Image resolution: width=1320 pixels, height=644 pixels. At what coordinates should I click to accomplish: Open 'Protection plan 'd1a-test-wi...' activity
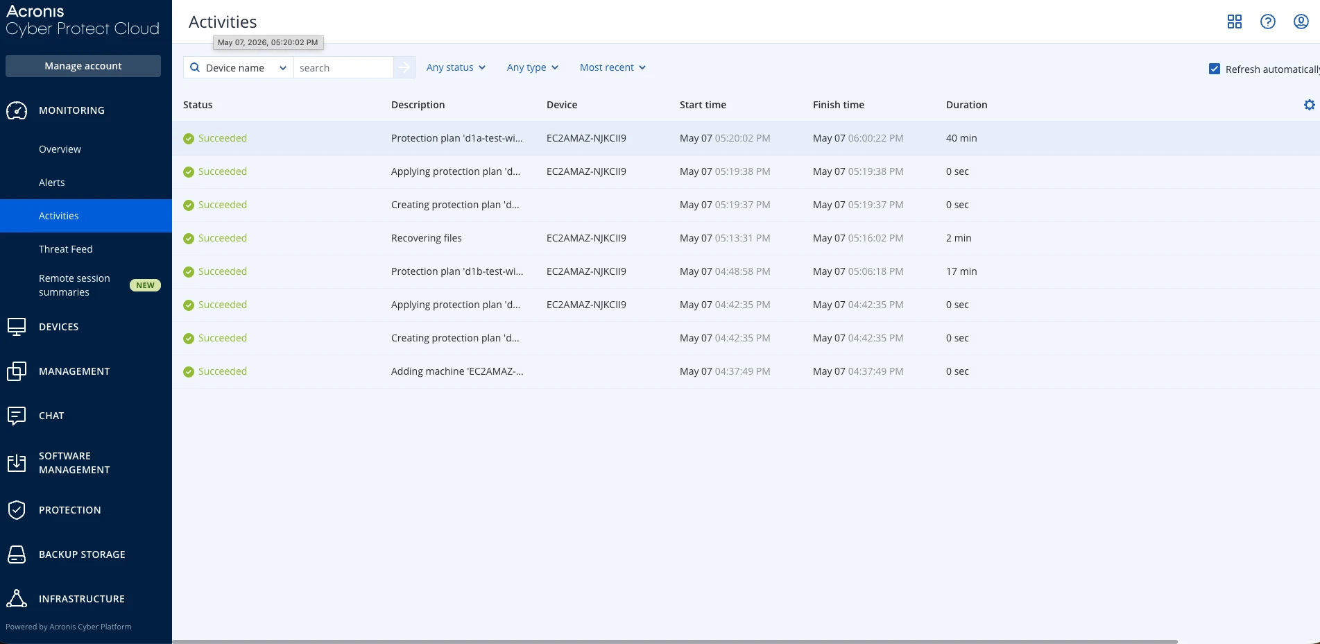[x=457, y=138]
